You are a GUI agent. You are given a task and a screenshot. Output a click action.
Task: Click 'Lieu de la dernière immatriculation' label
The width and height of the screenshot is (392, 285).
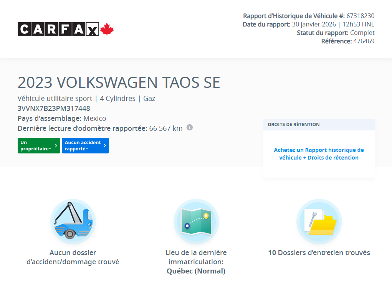196,257
